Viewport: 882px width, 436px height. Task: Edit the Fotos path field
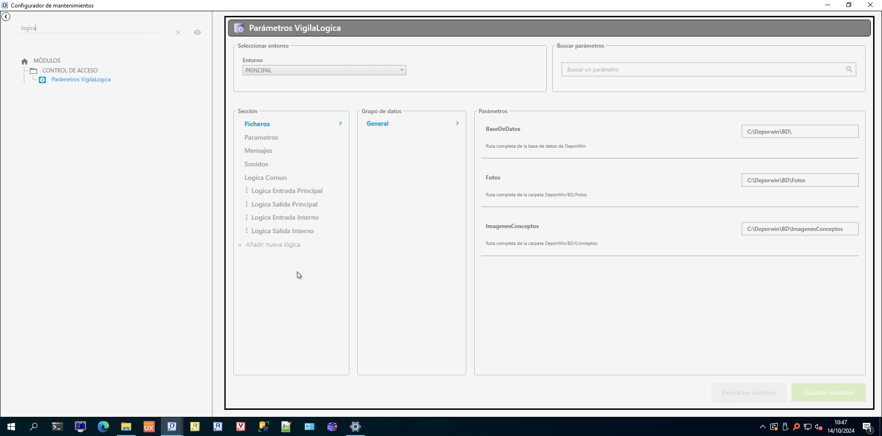(800, 180)
